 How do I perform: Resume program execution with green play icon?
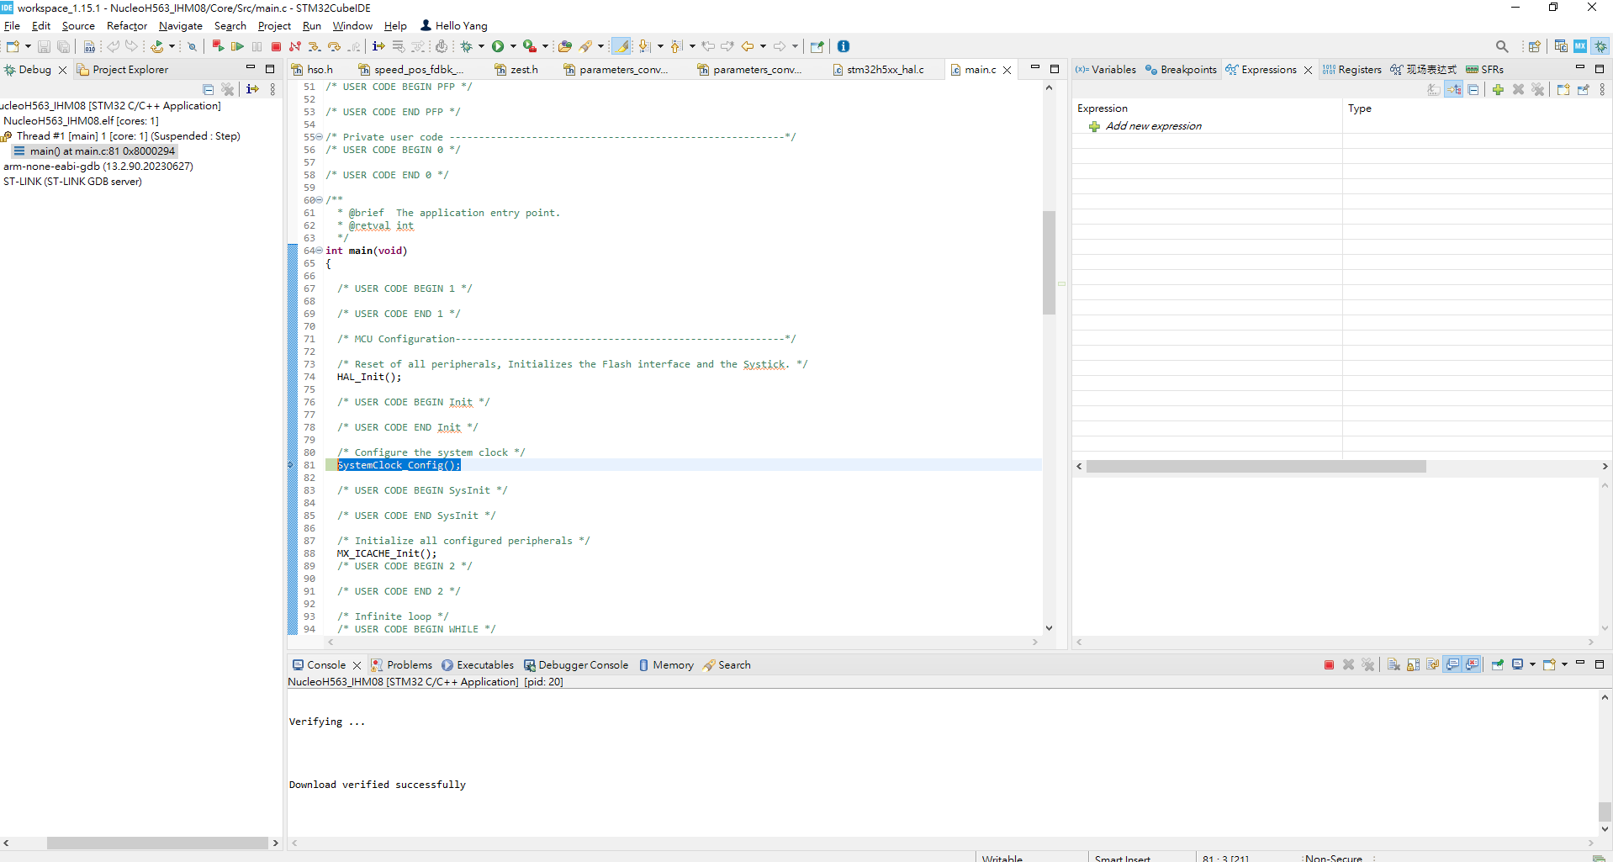(x=238, y=46)
